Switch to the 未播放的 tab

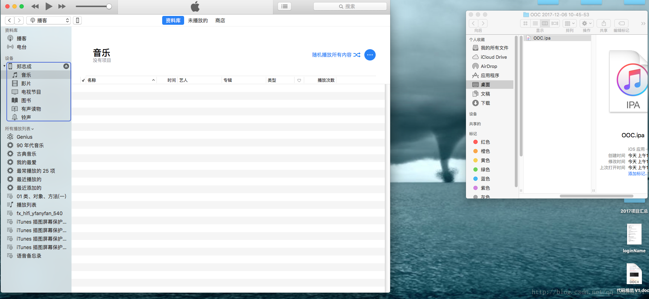tap(198, 21)
